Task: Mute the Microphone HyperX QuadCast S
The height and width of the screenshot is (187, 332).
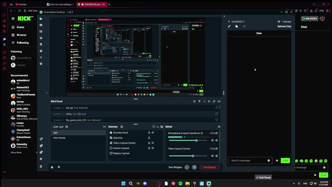Action: tap(212, 141)
